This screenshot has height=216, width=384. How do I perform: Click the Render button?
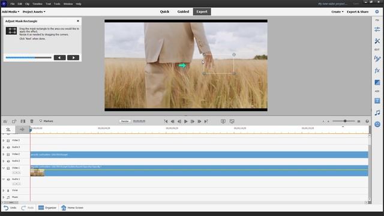(x=125, y=121)
